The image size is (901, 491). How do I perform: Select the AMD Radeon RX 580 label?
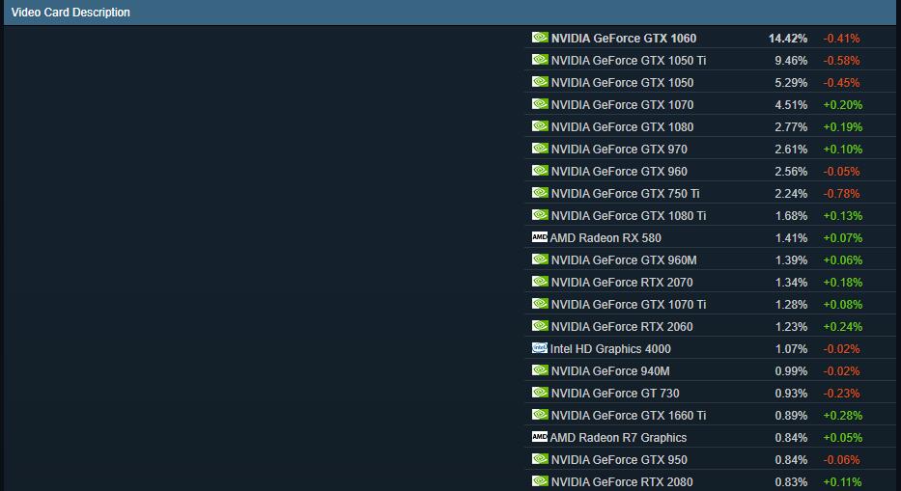pos(605,237)
